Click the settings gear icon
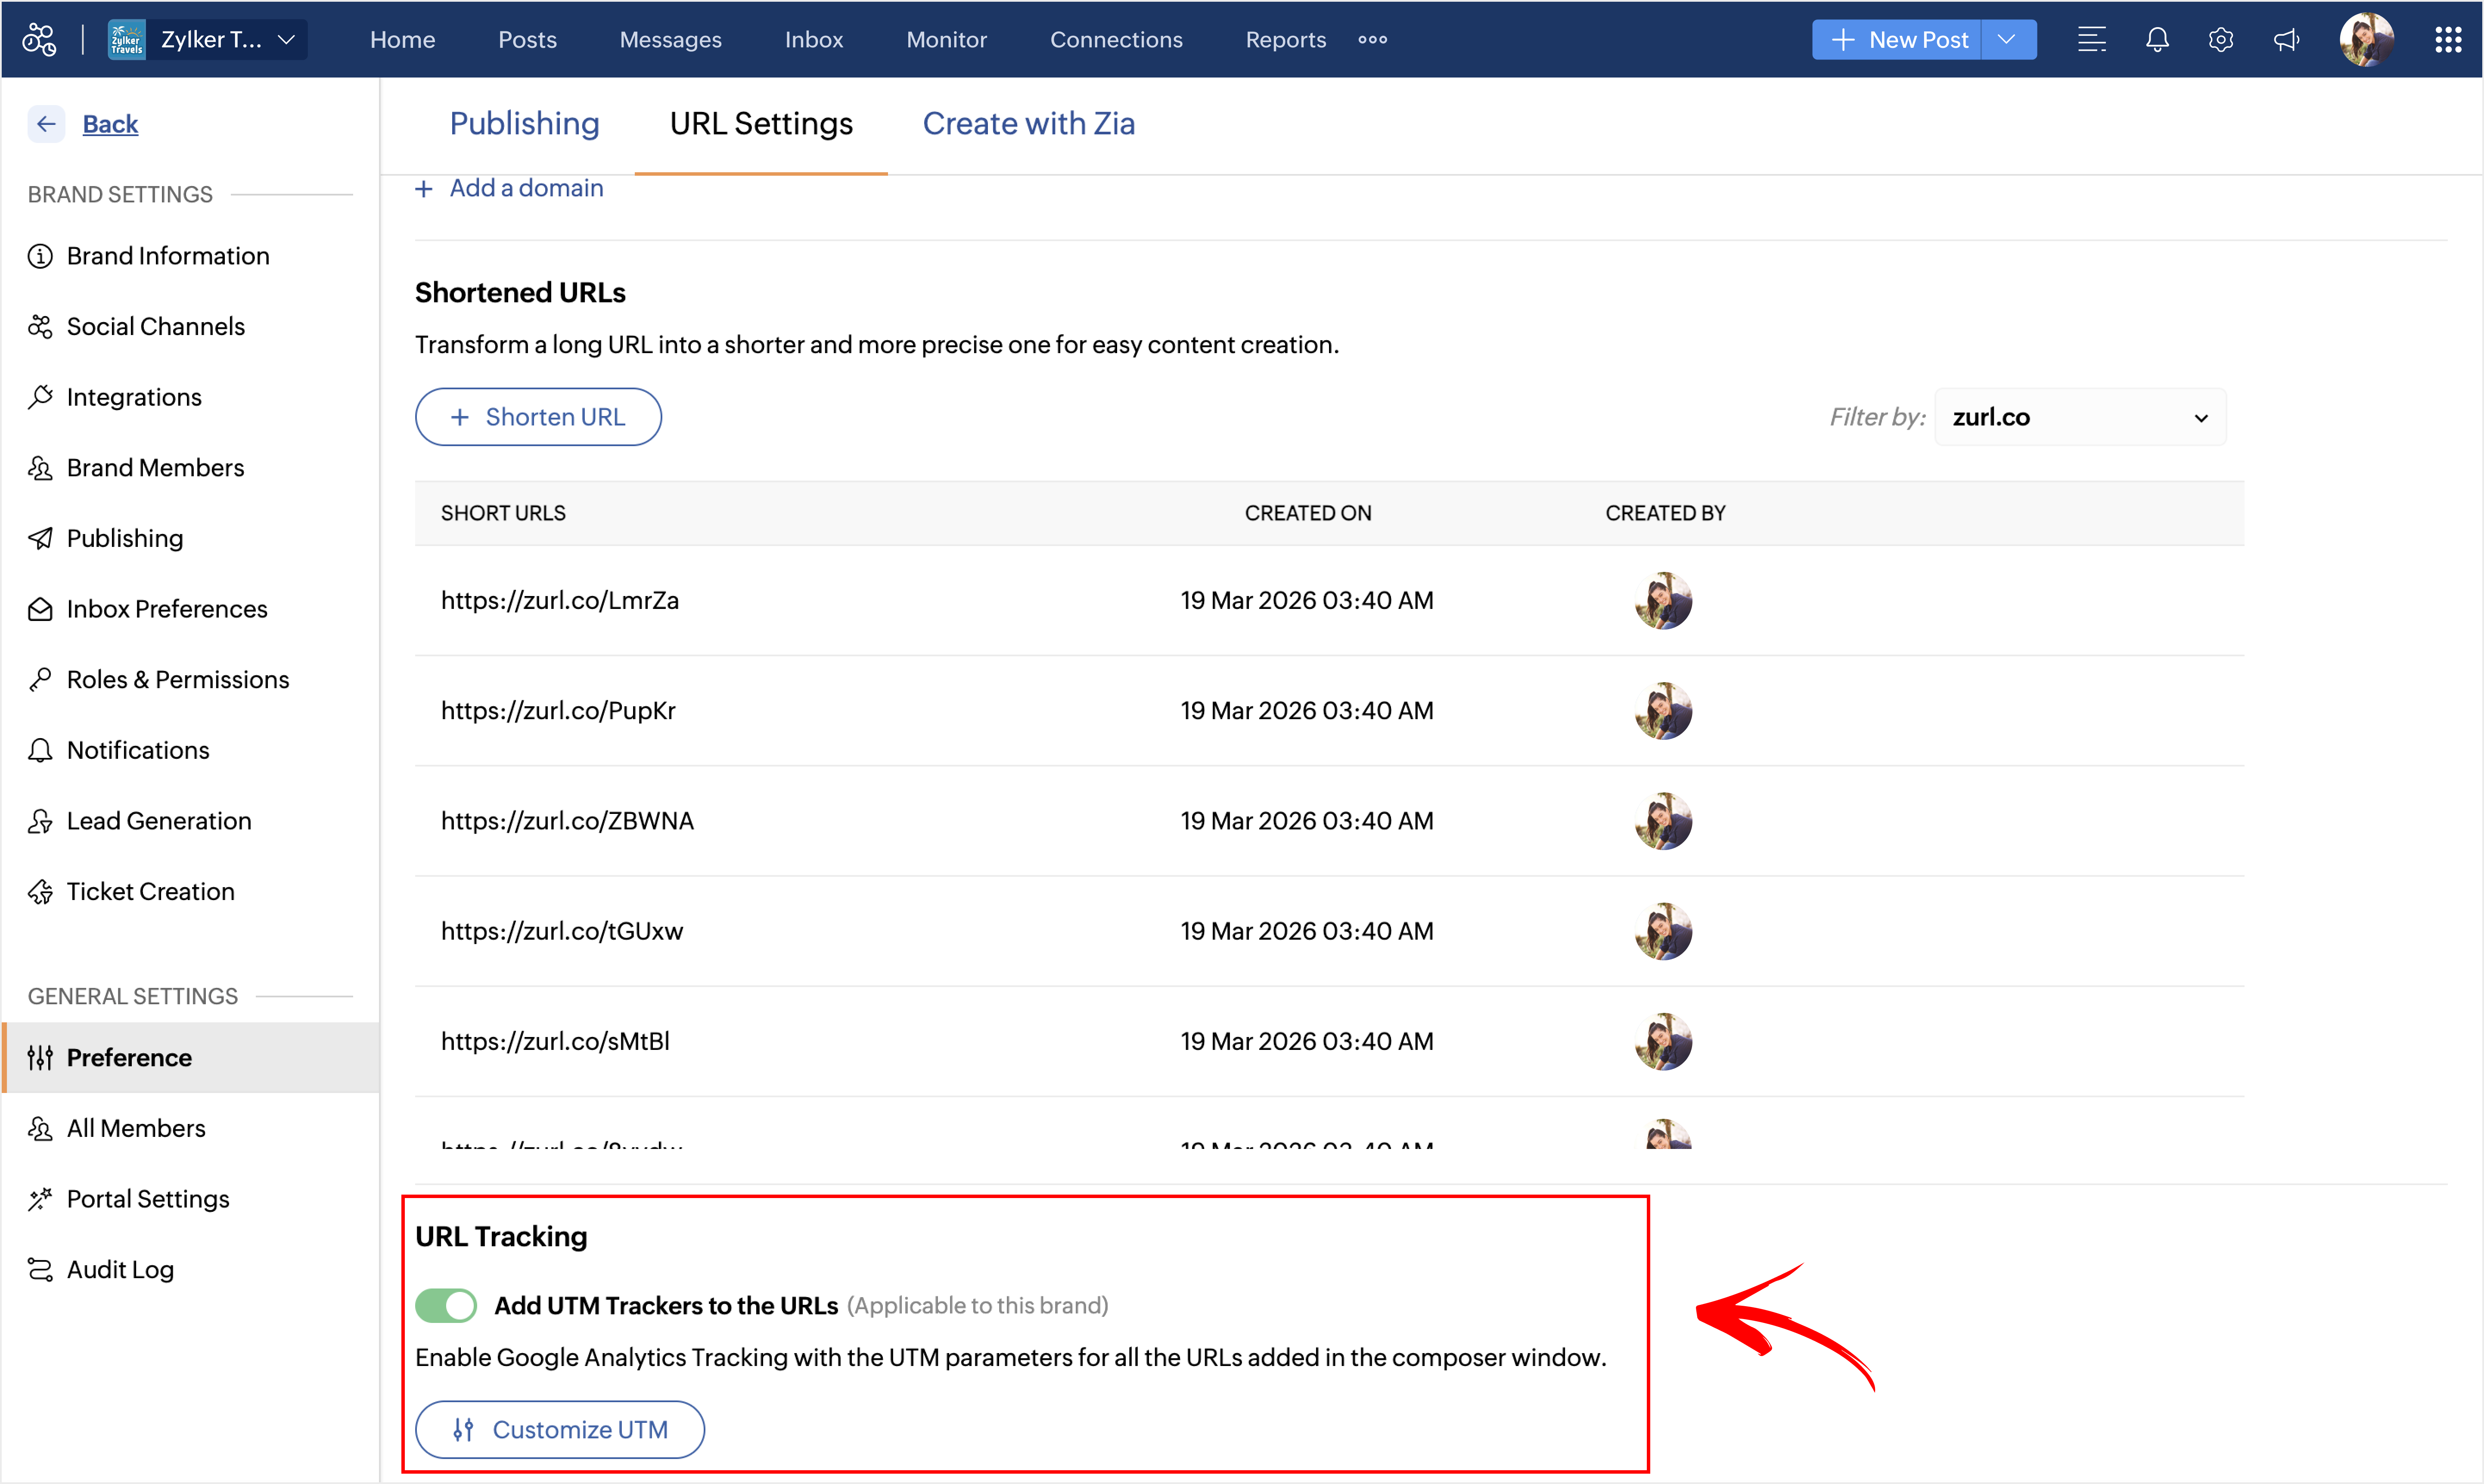Screen dimensions: 2484x1484 pos(2221,40)
